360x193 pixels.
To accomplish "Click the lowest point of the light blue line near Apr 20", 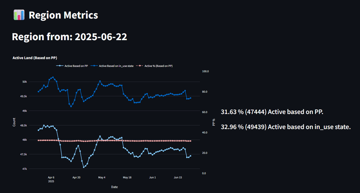I will click(x=84, y=167).
